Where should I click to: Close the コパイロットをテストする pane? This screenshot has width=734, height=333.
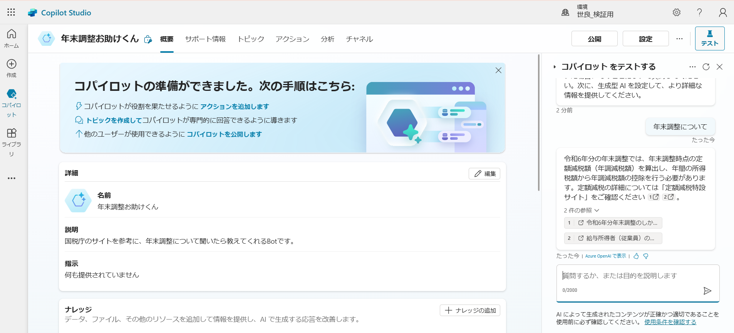click(719, 67)
